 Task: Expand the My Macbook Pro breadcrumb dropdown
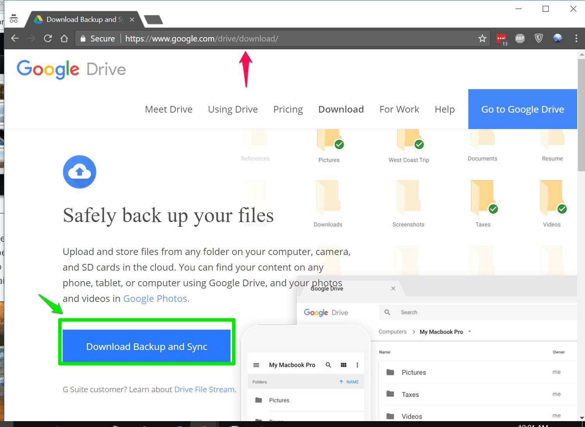pyautogui.click(x=469, y=332)
